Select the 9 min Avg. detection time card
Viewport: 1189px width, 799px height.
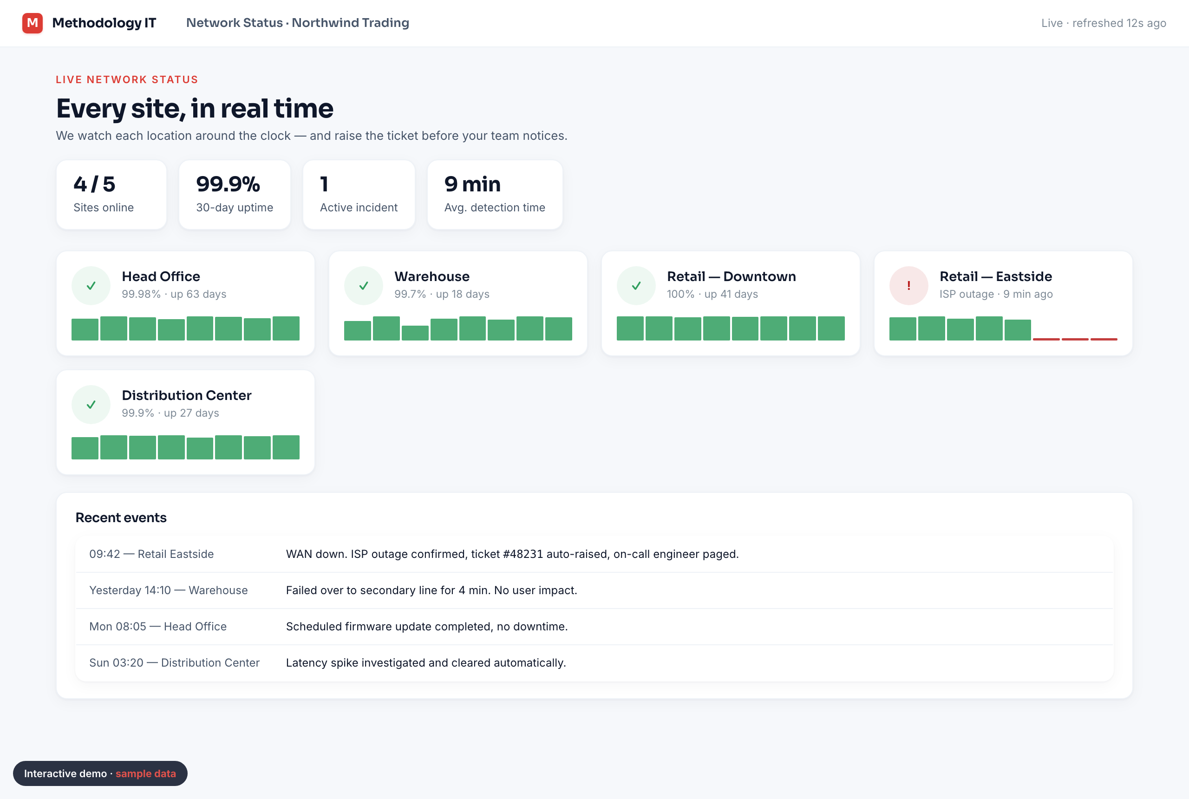pyautogui.click(x=495, y=195)
